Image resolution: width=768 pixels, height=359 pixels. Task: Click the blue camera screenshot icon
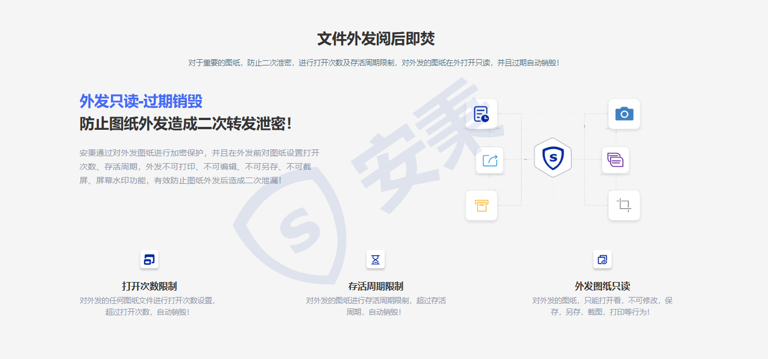tap(624, 114)
